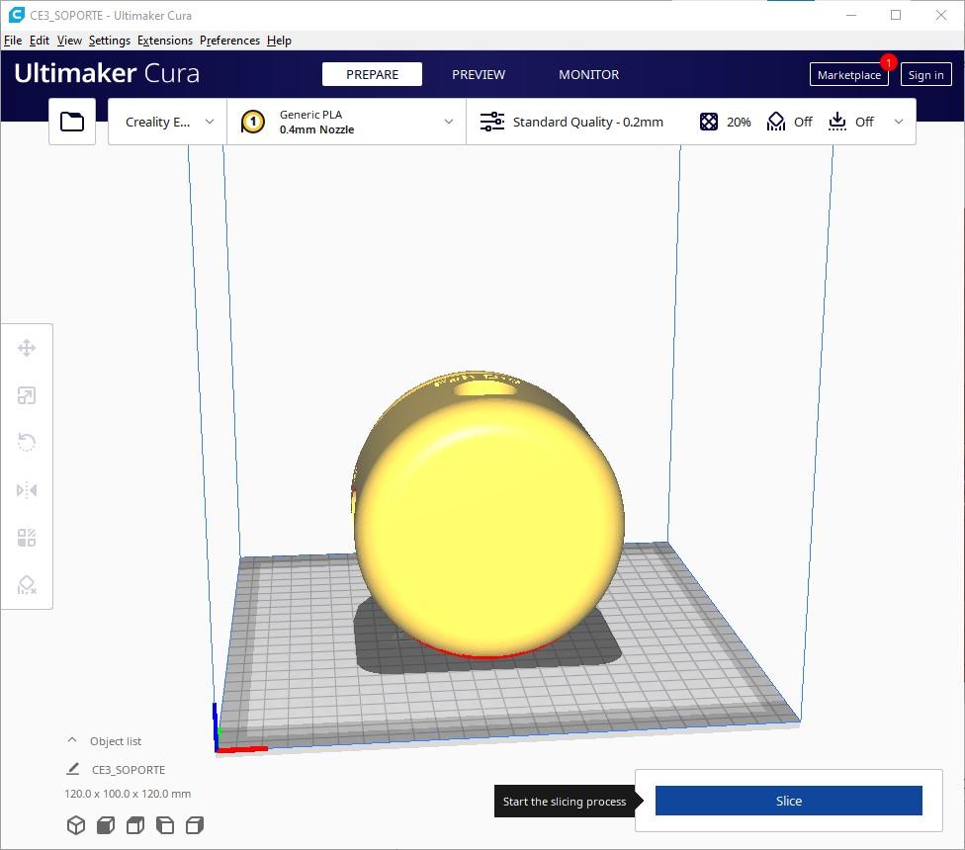The height and width of the screenshot is (850, 965).
Task: Open the Standard Quality profile settings
Action: [587, 122]
